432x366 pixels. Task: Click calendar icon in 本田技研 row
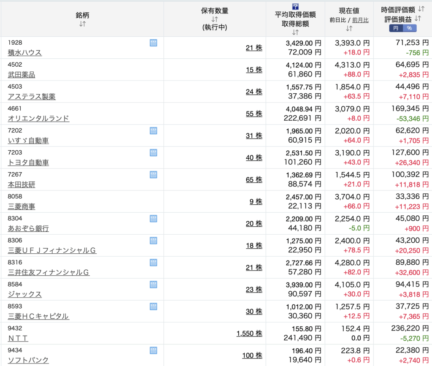153,174
